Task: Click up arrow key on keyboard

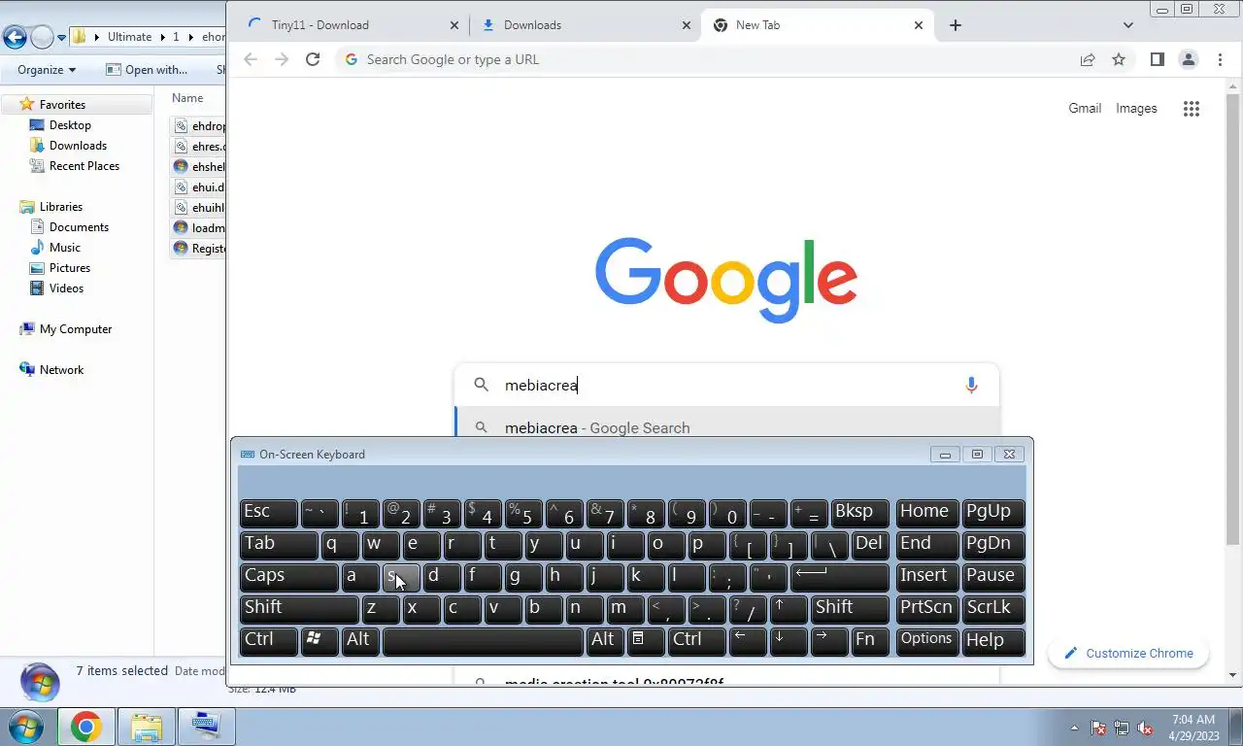Action: (x=789, y=609)
